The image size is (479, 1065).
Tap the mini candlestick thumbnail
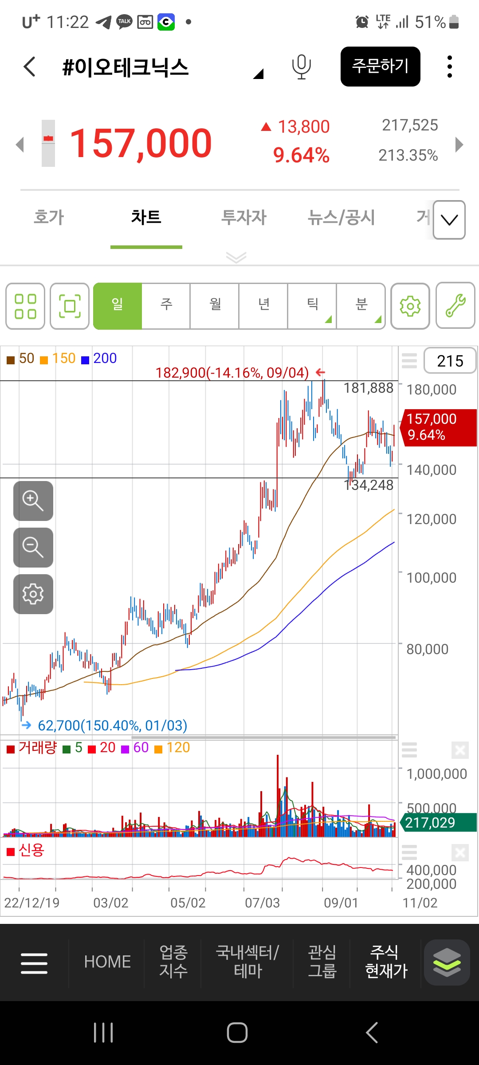click(x=48, y=143)
